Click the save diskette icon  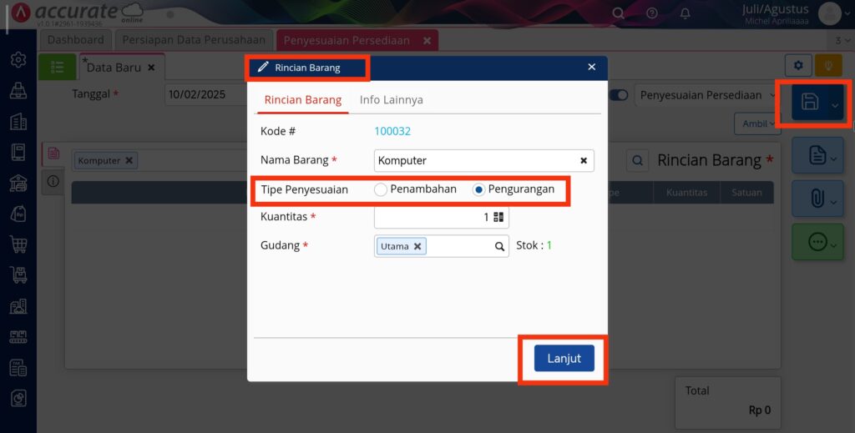click(x=810, y=102)
